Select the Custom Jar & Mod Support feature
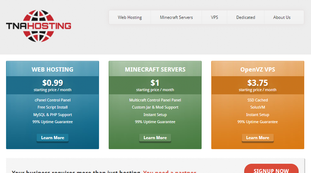The height and width of the screenshot is (173, 311). (x=155, y=107)
